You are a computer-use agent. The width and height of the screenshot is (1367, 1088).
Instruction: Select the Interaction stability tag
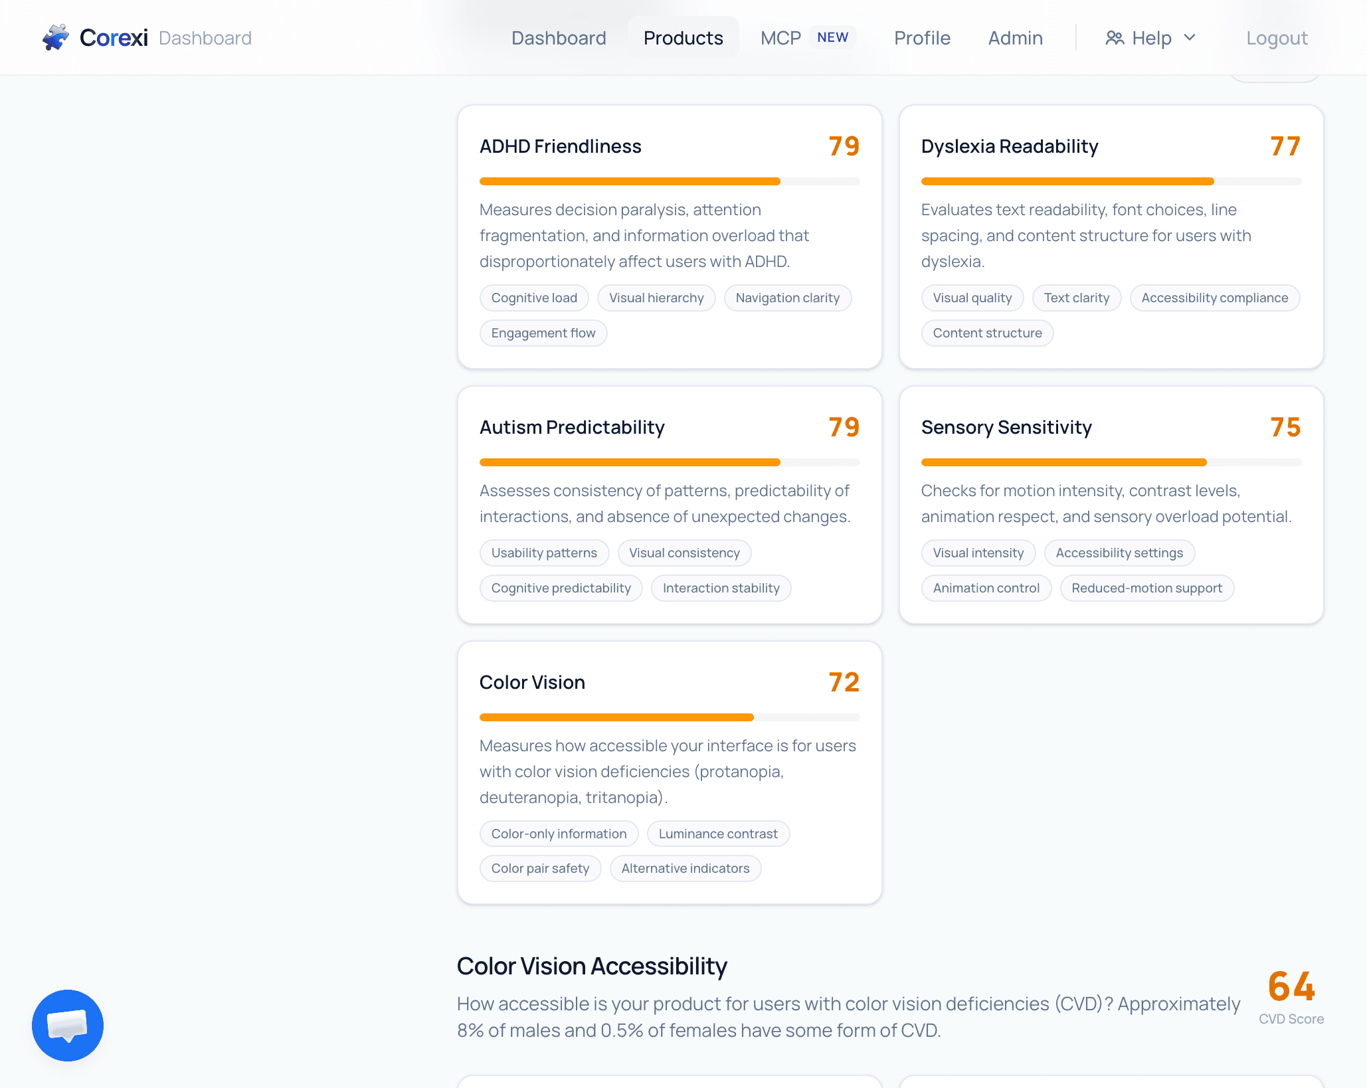coord(721,588)
